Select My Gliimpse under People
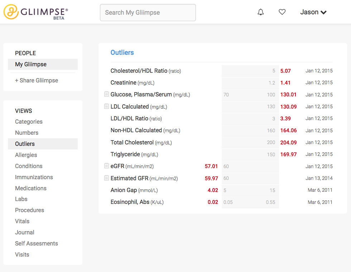The image size is (351, 272). [31, 64]
